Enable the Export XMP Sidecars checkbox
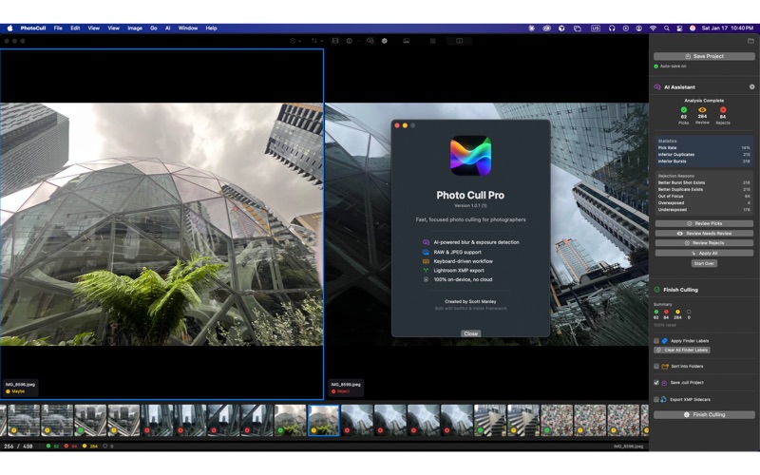Image resolution: width=760 pixels, height=475 pixels. (x=656, y=399)
